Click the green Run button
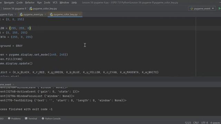Screen dimensions: 221x124 220,9
